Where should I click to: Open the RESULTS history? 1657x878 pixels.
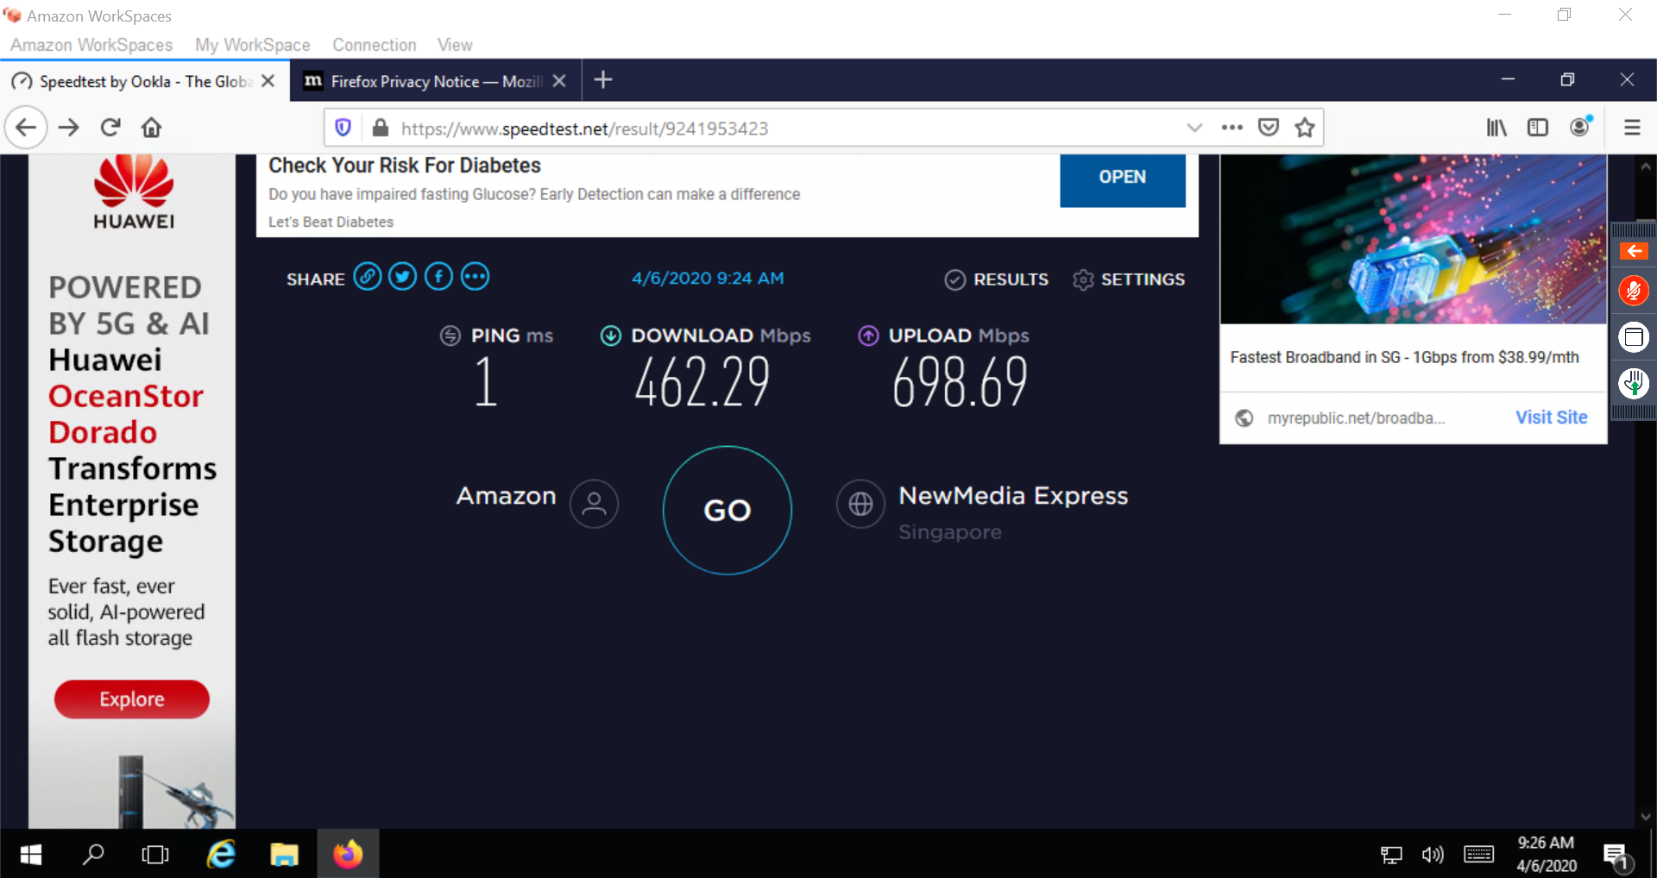tap(997, 279)
